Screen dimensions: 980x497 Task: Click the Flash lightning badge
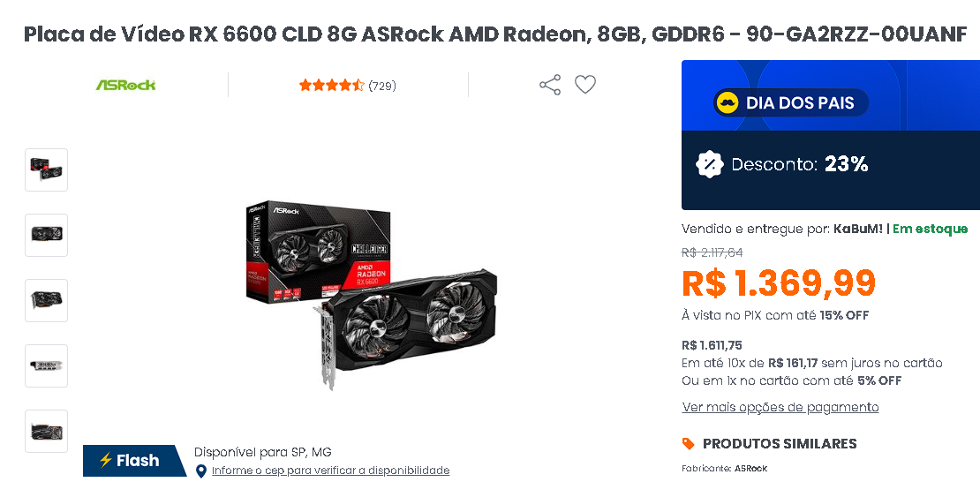(x=133, y=461)
